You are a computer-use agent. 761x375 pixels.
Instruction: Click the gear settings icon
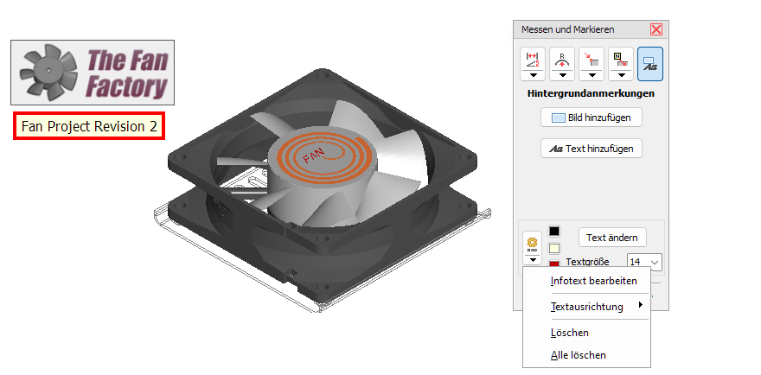click(532, 242)
